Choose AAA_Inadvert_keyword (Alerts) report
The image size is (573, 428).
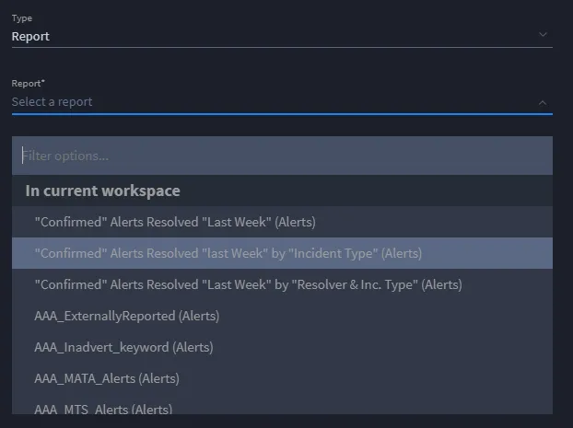(x=282, y=347)
